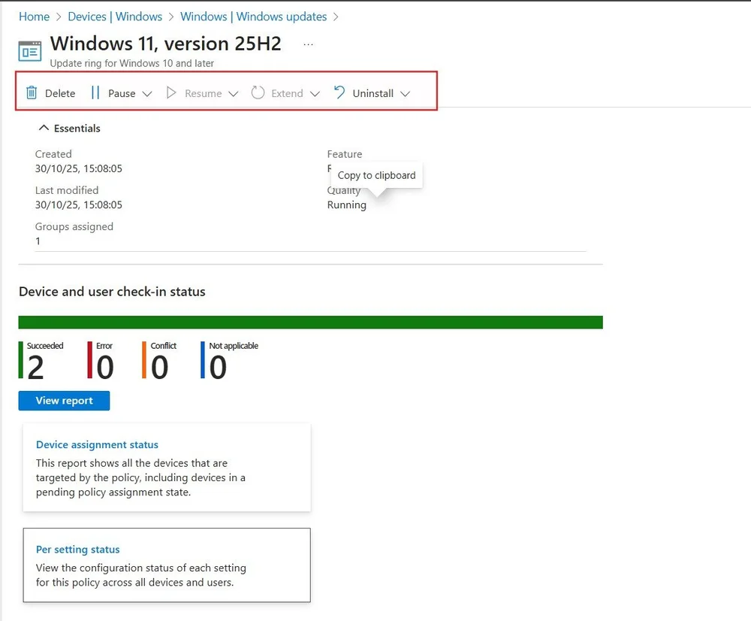Image resolution: width=751 pixels, height=621 pixels.
Task: Click the Pause bars icon
Action: pyautogui.click(x=95, y=92)
